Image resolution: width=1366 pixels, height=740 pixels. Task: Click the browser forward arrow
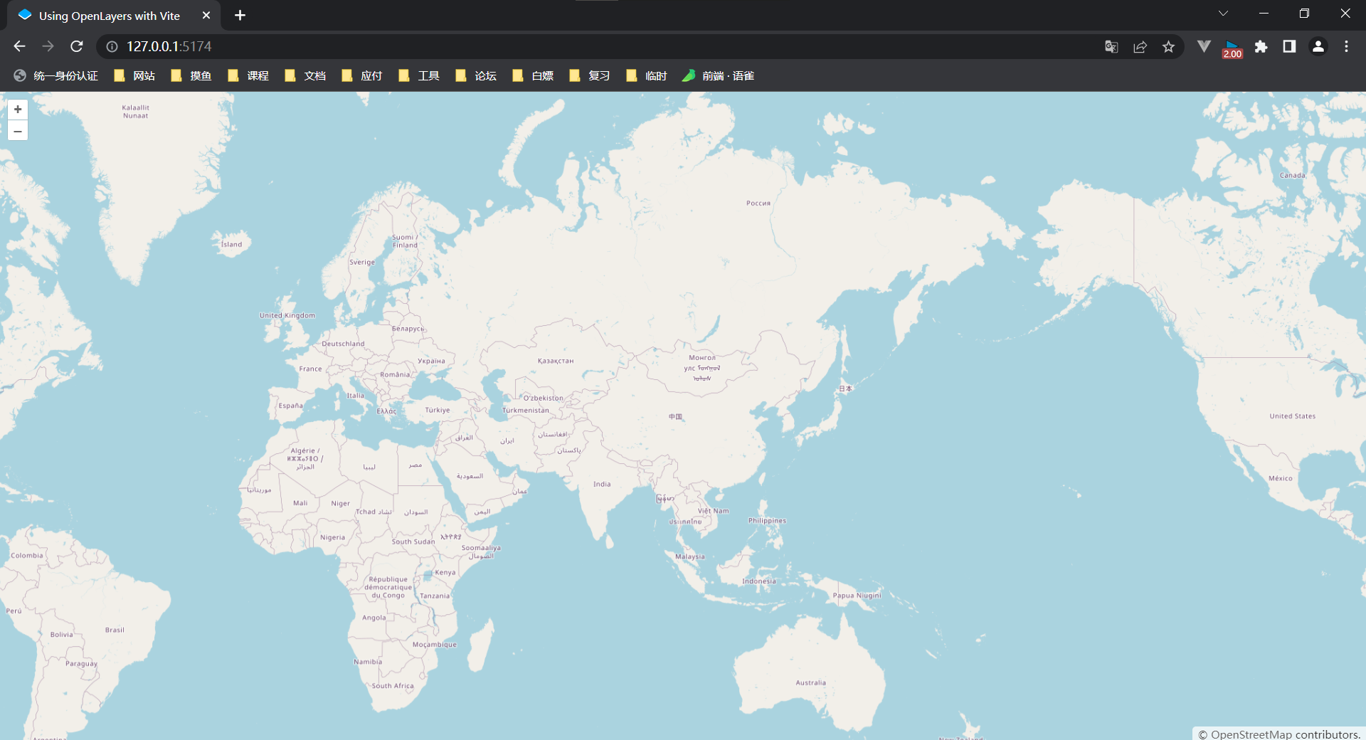click(48, 46)
